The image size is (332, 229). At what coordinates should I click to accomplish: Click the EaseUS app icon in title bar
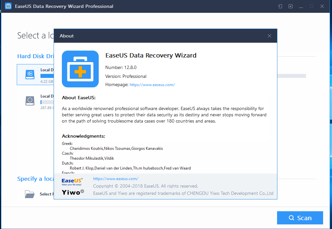click(x=8, y=6)
